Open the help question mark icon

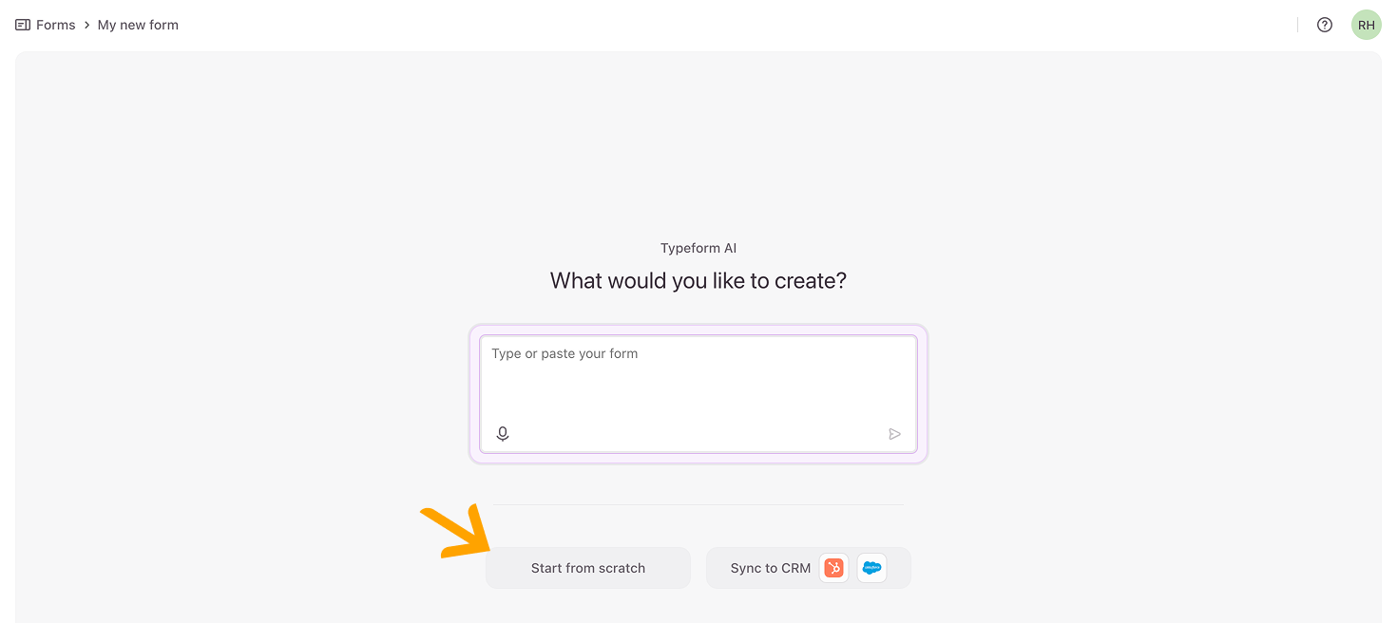[x=1325, y=25]
